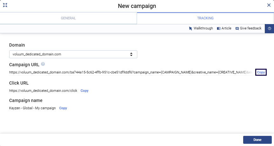Viewport: 274px width, 146px height.
Task: Start the Walkthrough text link
Action: pos(203,29)
